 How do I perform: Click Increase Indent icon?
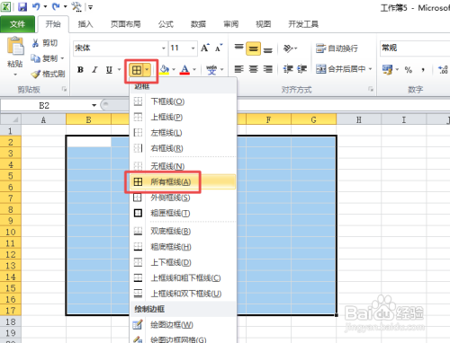(x=301, y=69)
